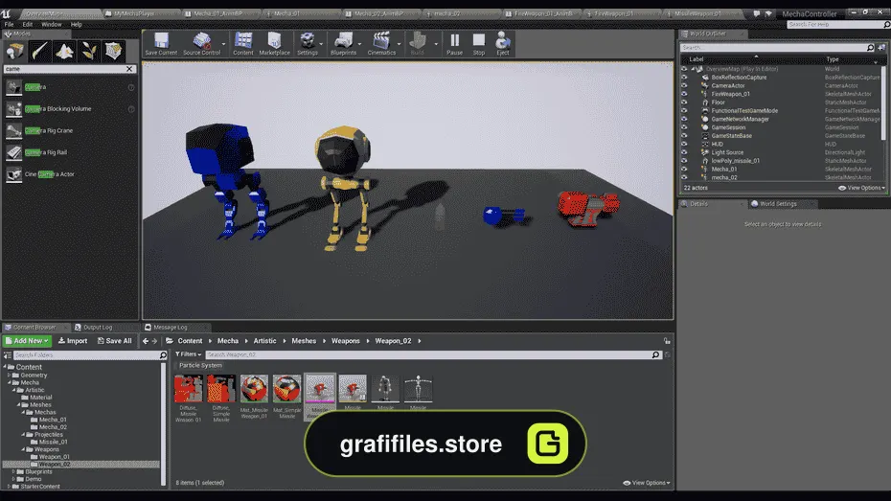
Task: Open the Blueprints toolbar button
Action: pyautogui.click(x=343, y=44)
